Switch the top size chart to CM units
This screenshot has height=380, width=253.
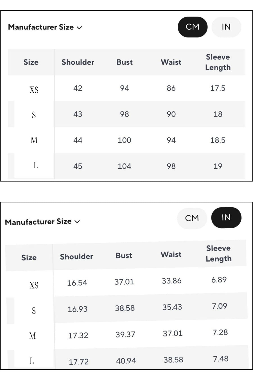pyautogui.click(x=192, y=27)
